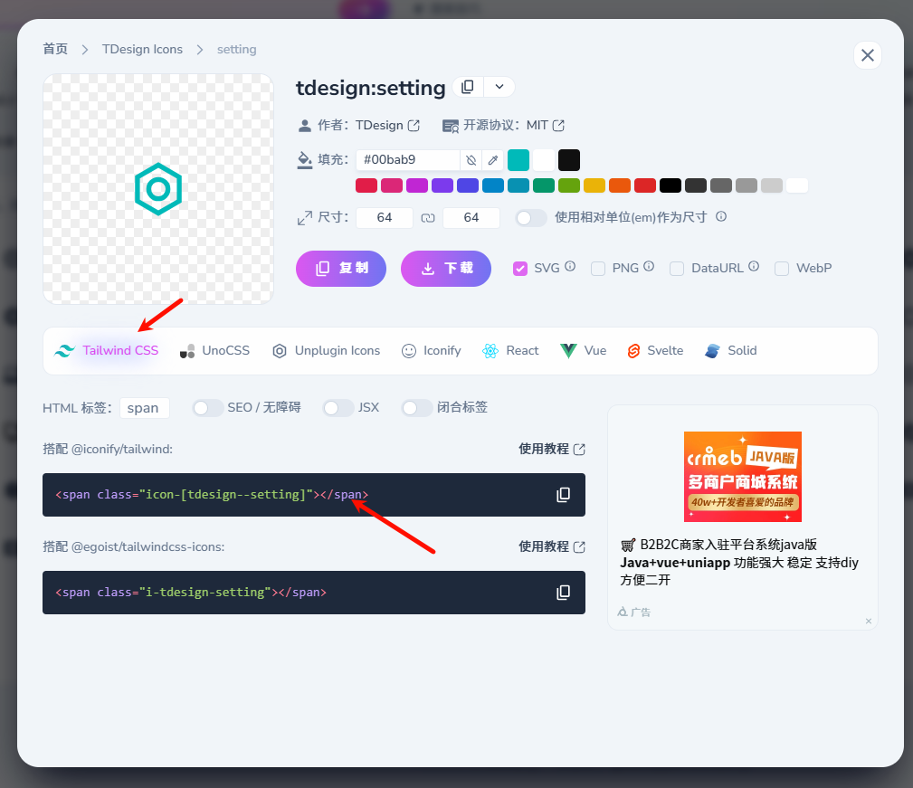Open the crmeb JAVA版 ad image
The image size is (913, 788).
(742, 477)
